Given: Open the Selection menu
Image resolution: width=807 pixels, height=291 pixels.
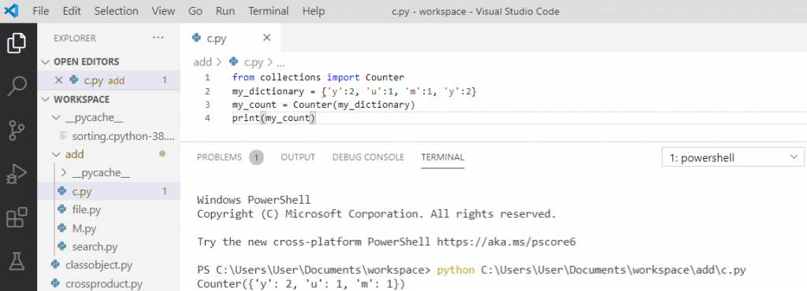Looking at the screenshot, I should click(x=117, y=11).
